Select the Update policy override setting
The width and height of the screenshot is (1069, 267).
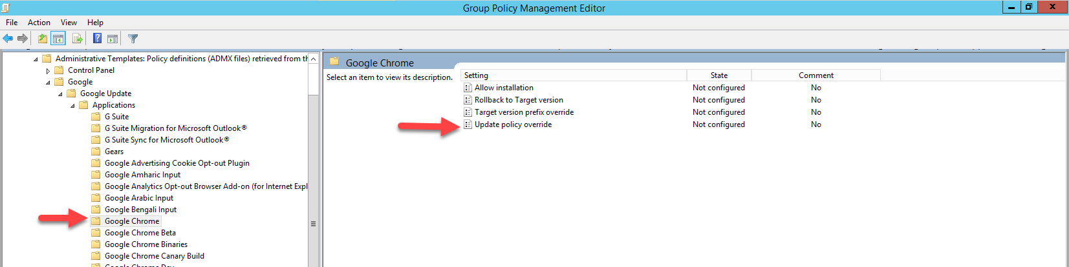[513, 124]
